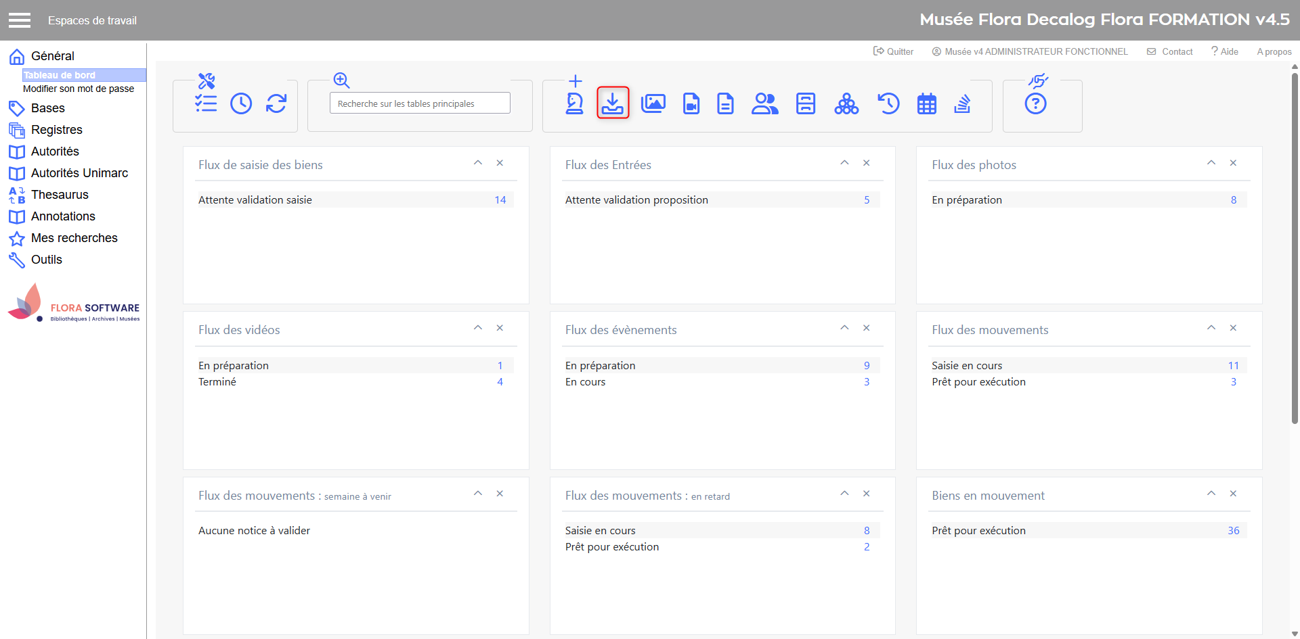Click the question mark help circle icon
The height and width of the screenshot is (639, 1300).
[x=1035, y=103]
